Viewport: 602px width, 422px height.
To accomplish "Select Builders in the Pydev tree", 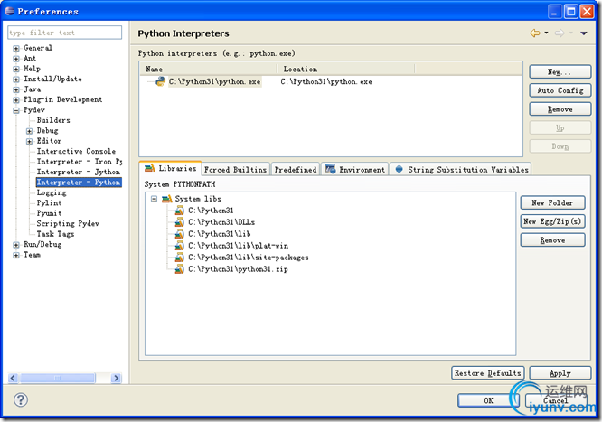I will (53, 120).
